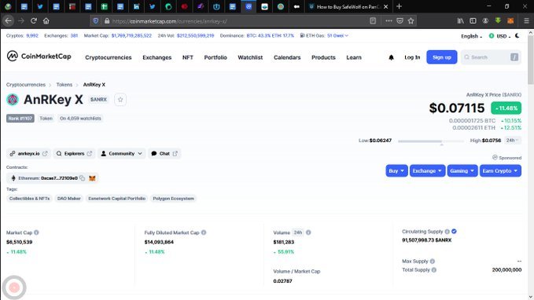Open a new browser tab
Image resolution: width=534 pixels, height=300 pixels.
(400, 6)
